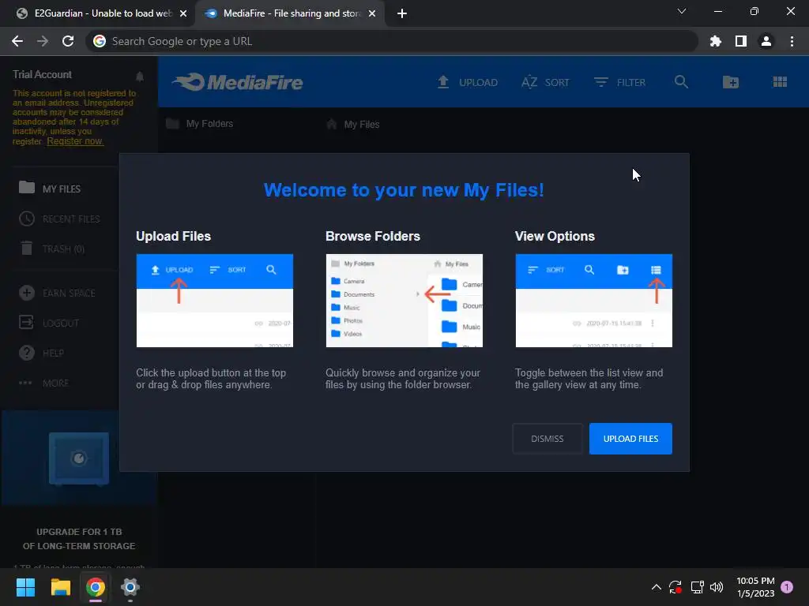Open Settings from the taskbar

[130, 587]
